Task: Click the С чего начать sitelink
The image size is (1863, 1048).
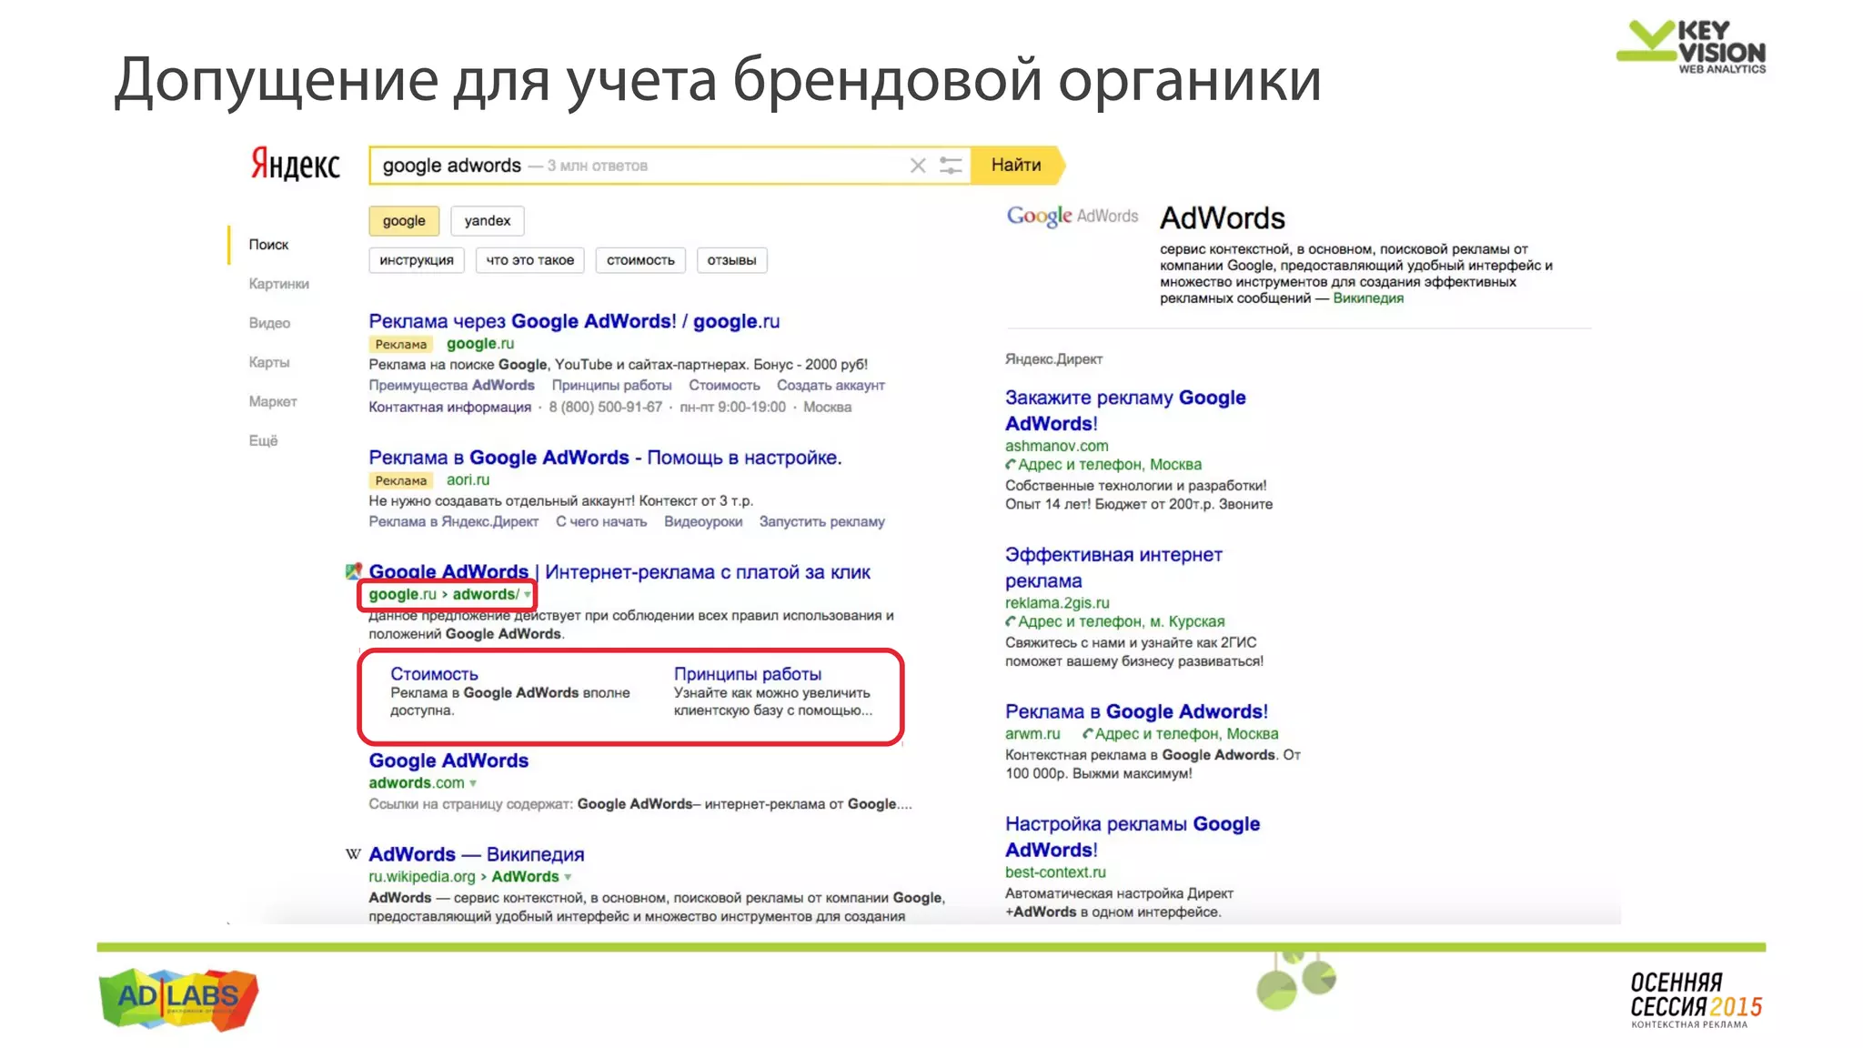Action: (601, 522)
